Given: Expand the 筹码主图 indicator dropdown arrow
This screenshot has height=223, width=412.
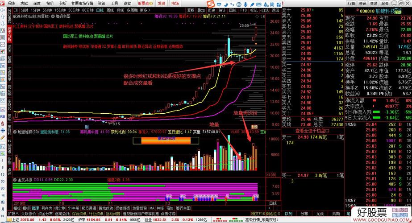Looking at the screenshot, I should [53, 17].
